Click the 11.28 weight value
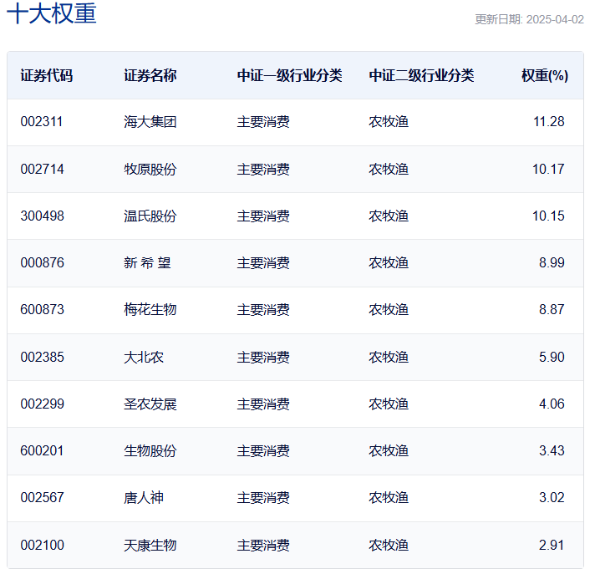This screenshot has width=595, height=574. [548, 122]
